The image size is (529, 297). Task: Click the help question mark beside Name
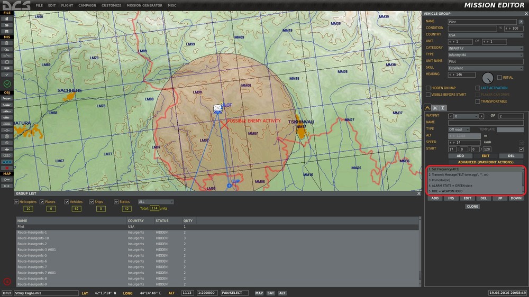[x=521, y=22]
